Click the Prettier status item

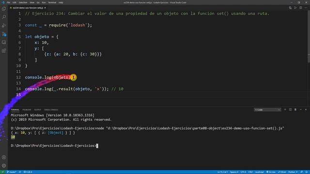(293, 172)
